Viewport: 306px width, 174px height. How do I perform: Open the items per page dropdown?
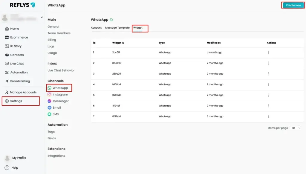click(x=296, y=128)
